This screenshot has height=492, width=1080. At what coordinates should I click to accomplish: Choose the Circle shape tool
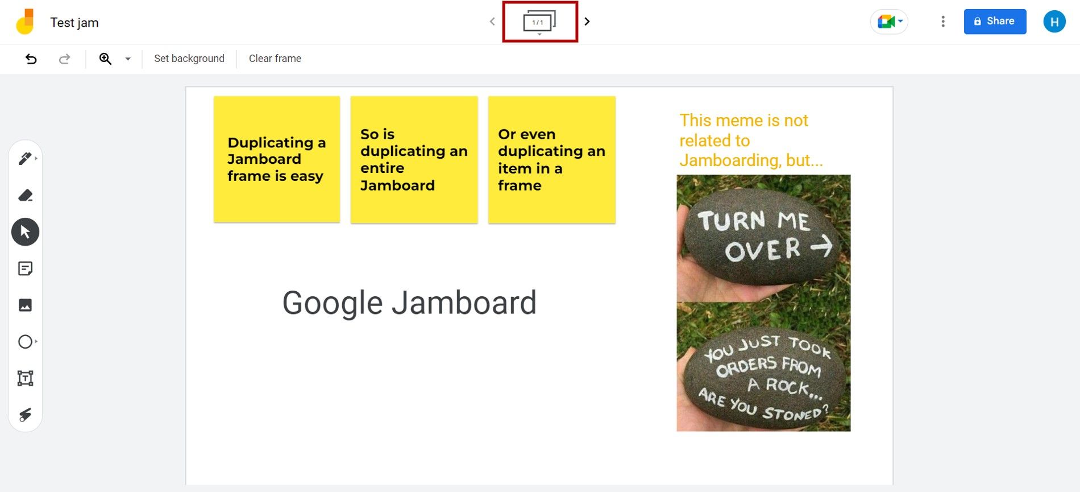point(25,342)
